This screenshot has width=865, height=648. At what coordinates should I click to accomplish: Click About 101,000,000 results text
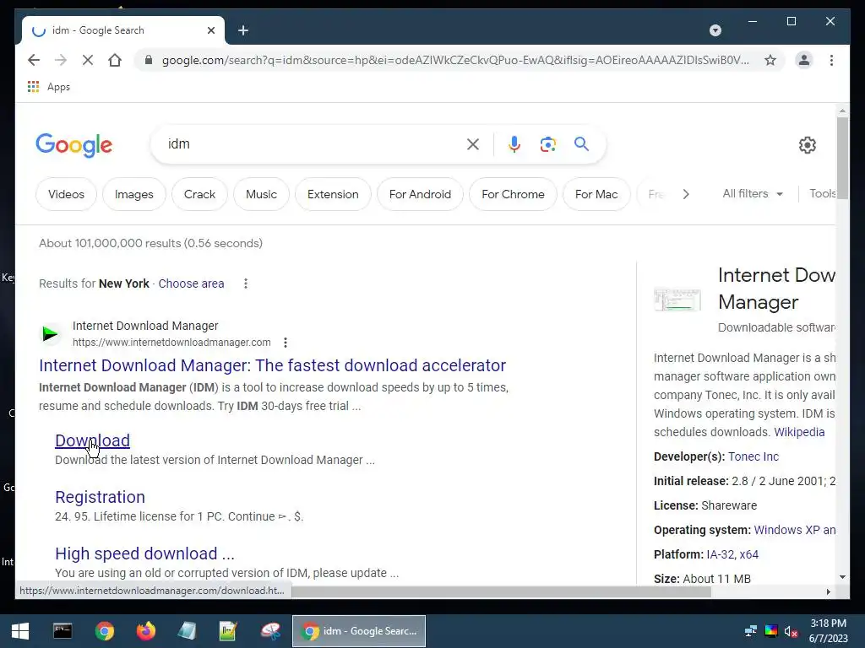[x=150, y=243]
